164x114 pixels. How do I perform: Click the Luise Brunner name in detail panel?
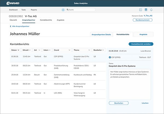pyautogui.click(x=146, y=51)
